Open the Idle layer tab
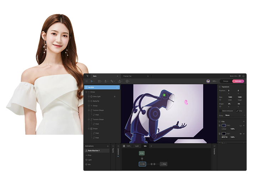Image resolution: width=256 pixels, height=182 pixels. [145, 146]
